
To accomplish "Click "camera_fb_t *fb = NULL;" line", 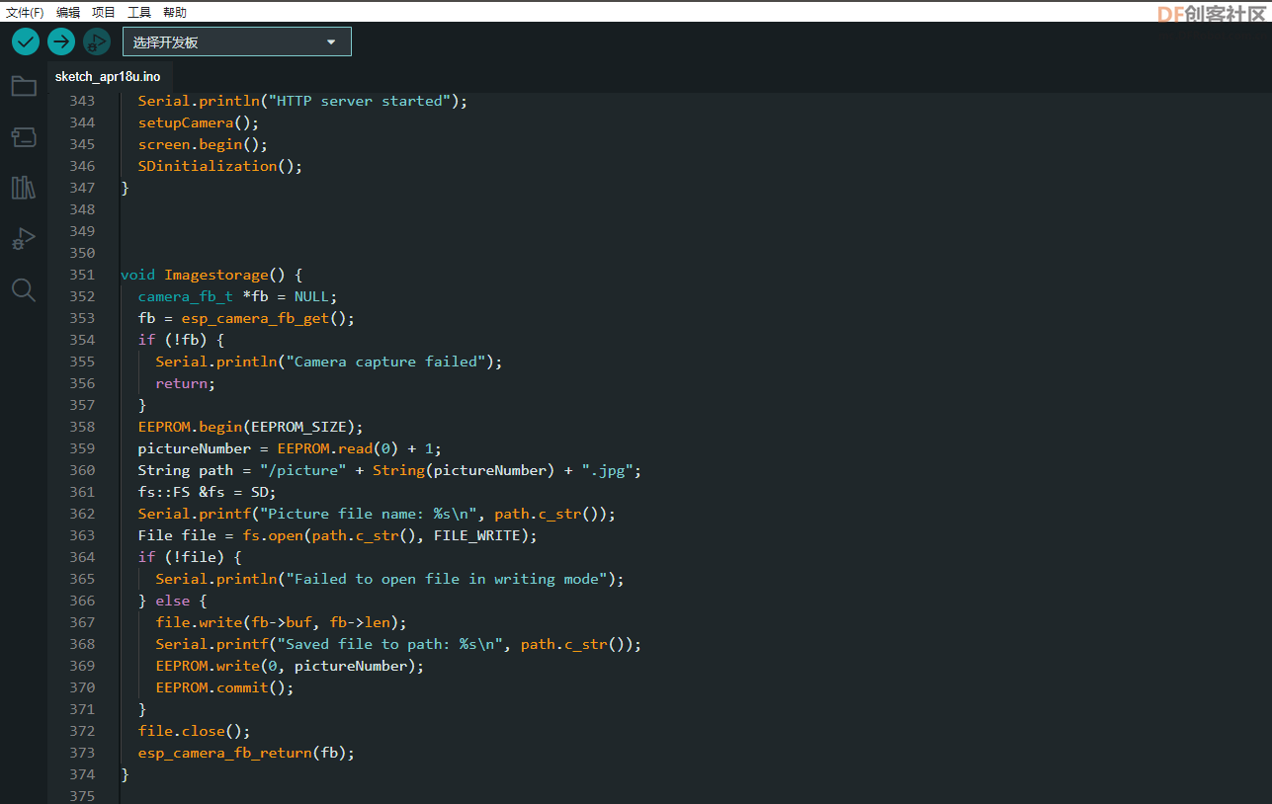I will click(x=237, y=296).
